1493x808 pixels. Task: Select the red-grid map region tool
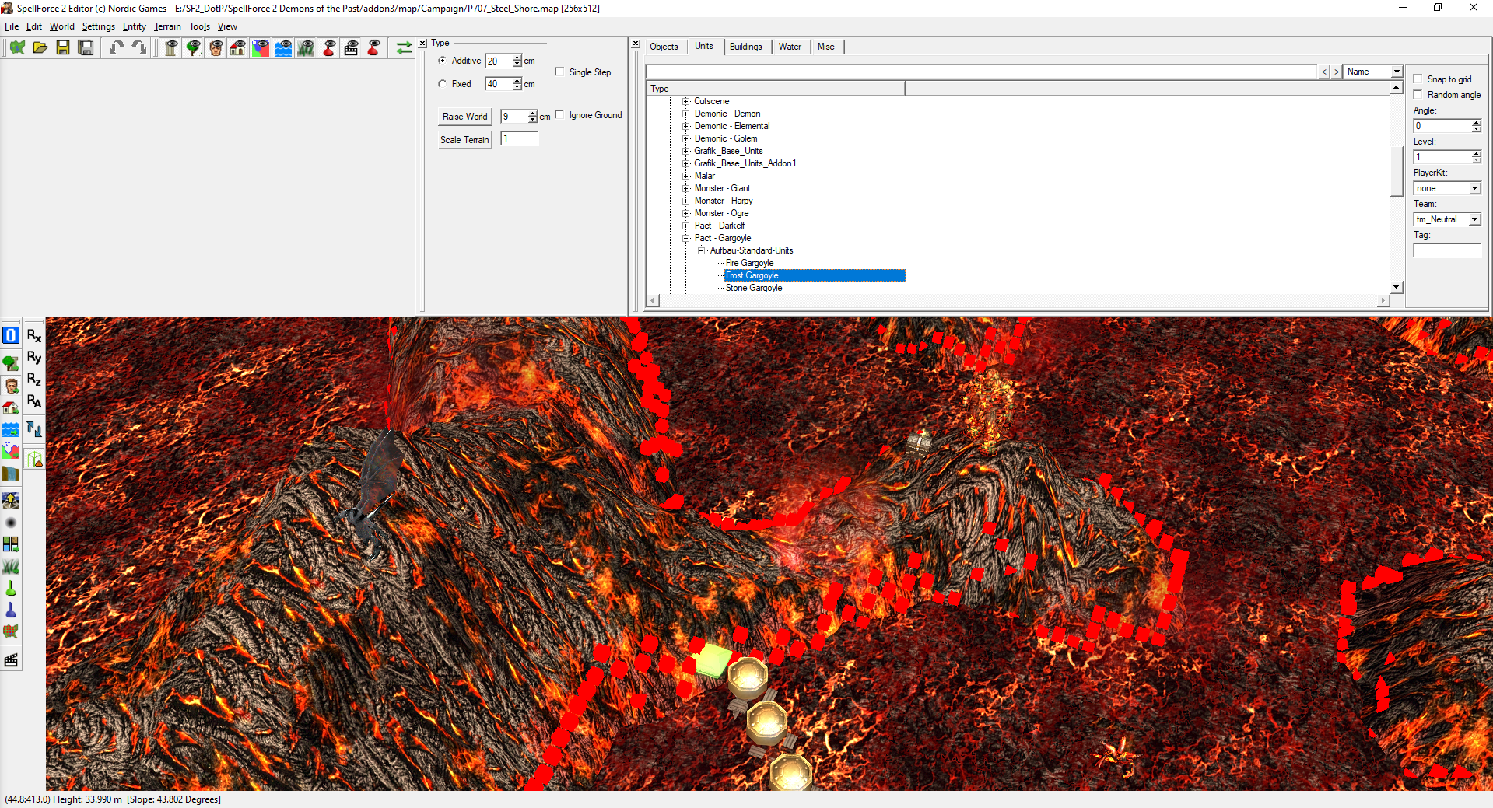(x=11, y=631)
